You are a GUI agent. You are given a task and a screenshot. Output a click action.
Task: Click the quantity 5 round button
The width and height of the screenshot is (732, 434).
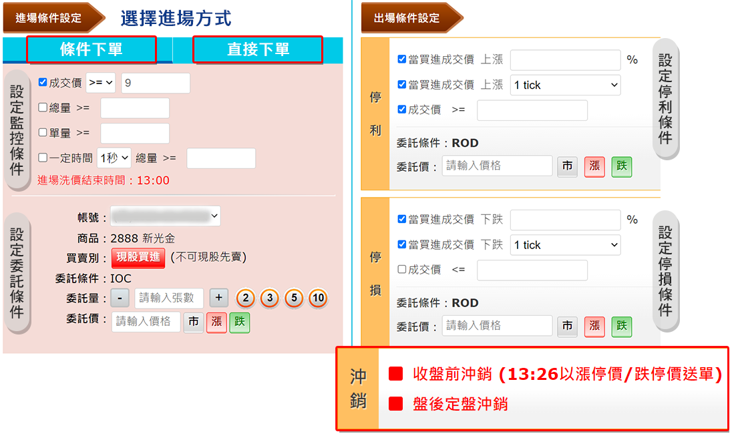point(294,298)
